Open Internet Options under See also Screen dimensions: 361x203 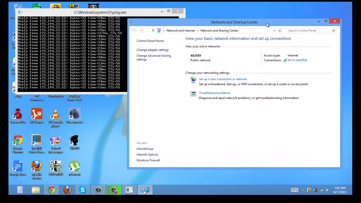[147, 155]
